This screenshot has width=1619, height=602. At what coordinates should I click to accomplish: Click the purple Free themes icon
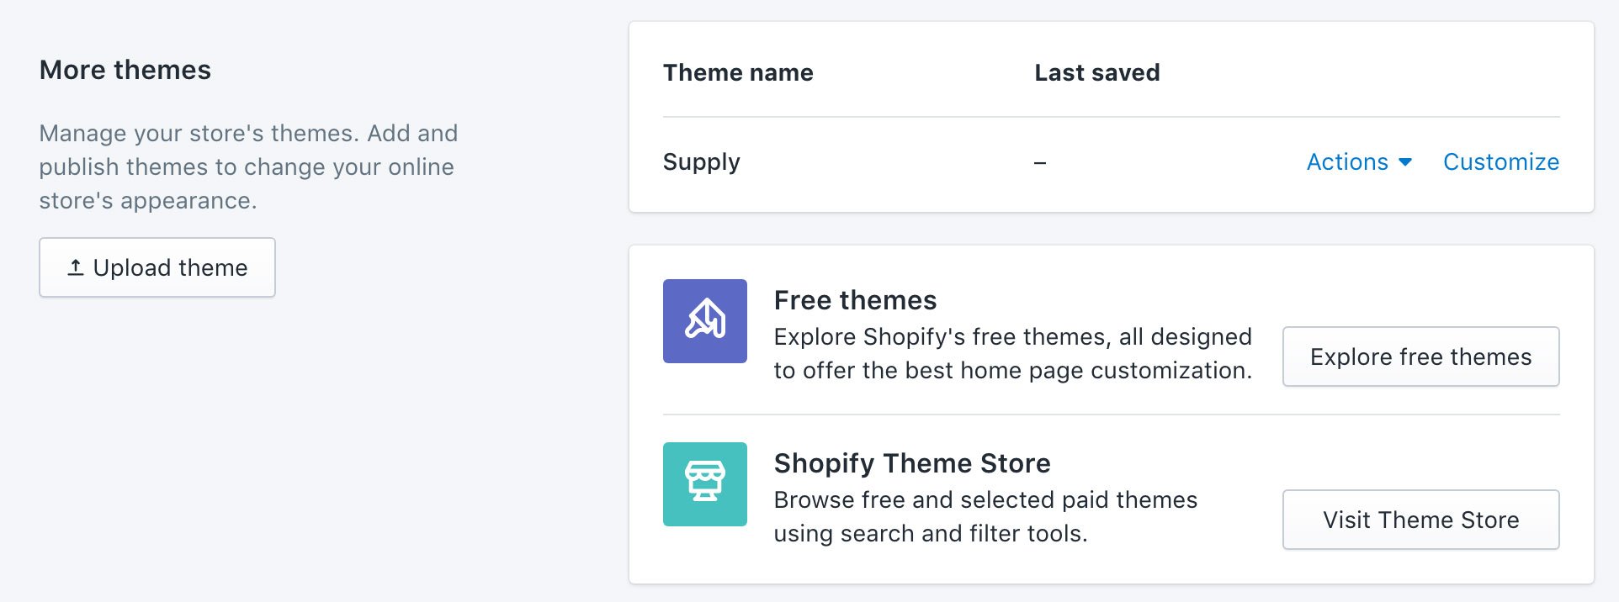(x=704, y=321)
